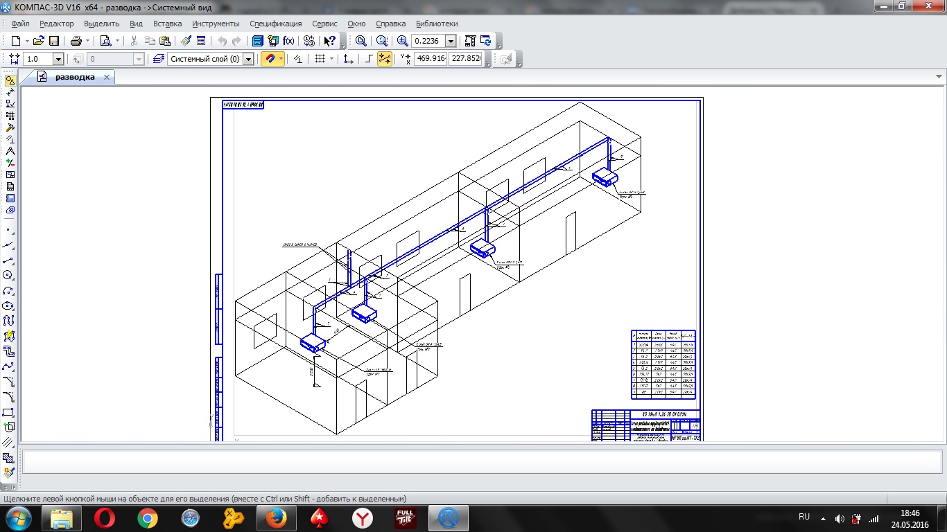Open the Сервис menu
This screenshot has height=532, width=947.
[x=324, y=24]
